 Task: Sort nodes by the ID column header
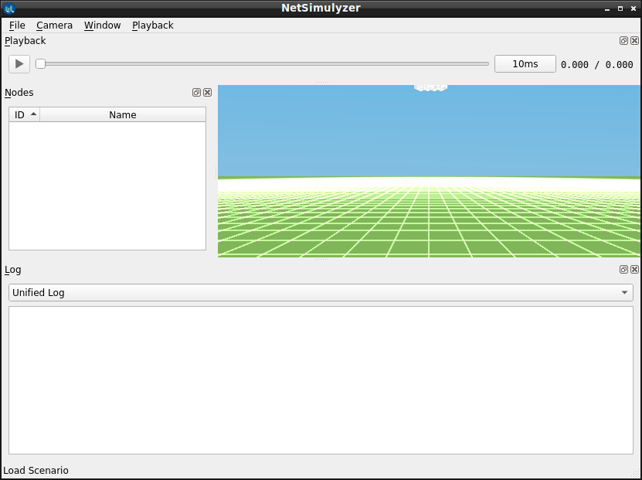(x=24, y=114)
